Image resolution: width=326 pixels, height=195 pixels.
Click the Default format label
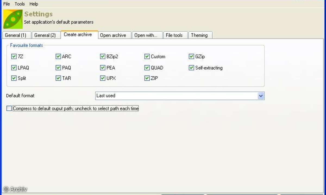(x=20, y=96)
